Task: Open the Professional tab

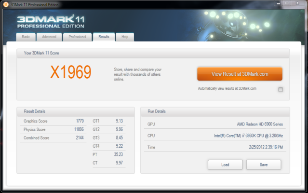Action: pos(78,37)
